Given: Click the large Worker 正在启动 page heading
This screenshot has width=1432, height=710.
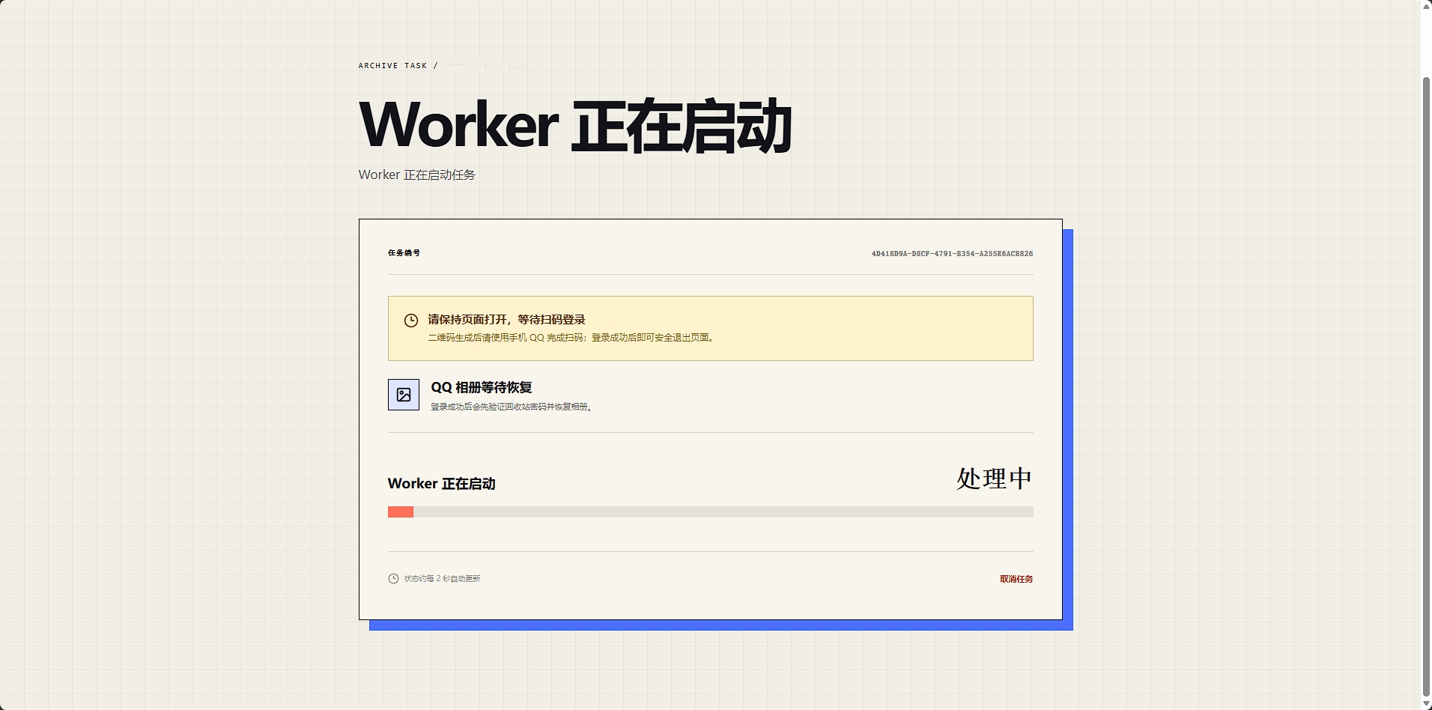Looking at the screenshot, I should 575,126.
